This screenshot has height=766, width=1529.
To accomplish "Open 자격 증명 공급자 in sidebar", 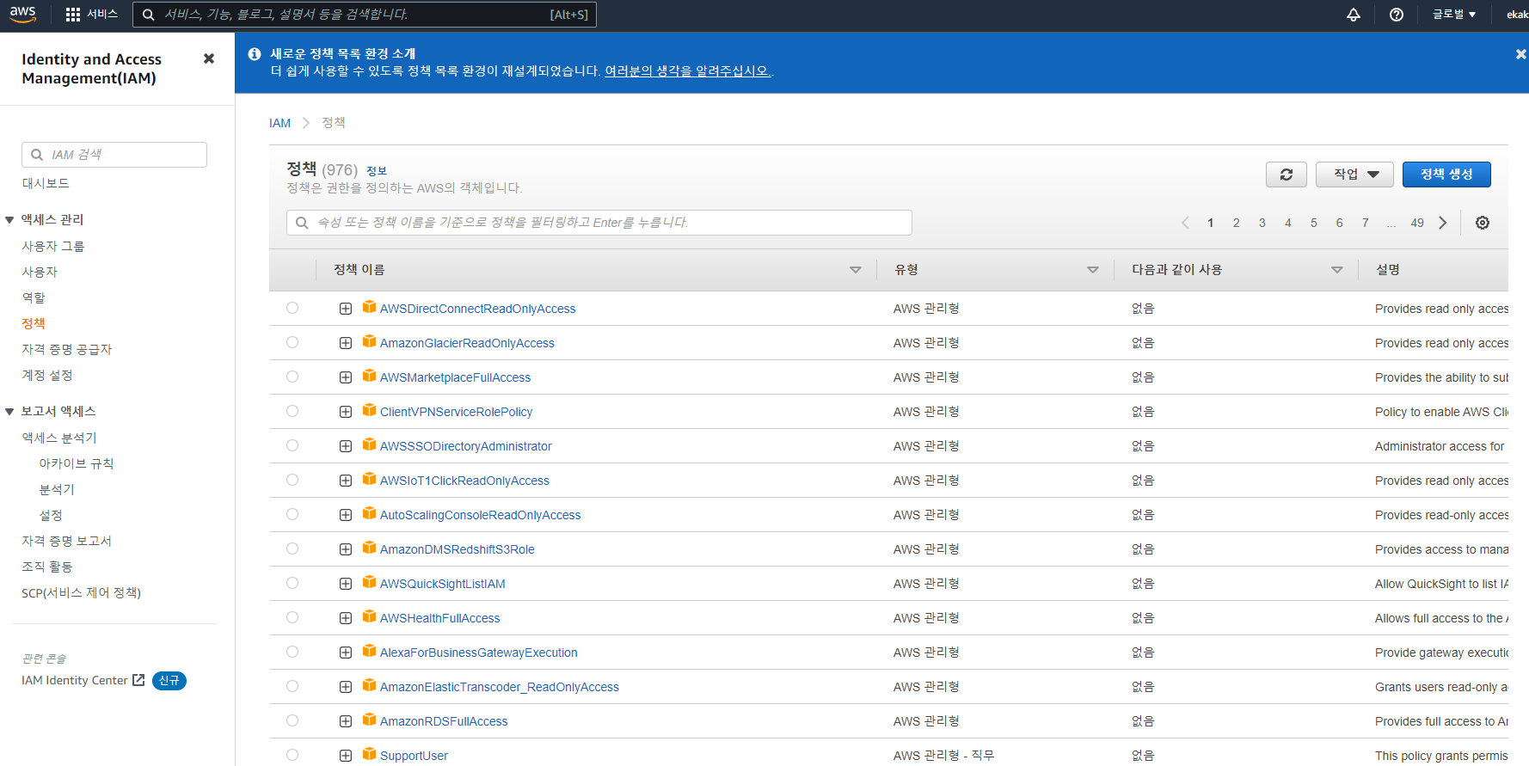I will pyautogui.click(x=67, y=349).
